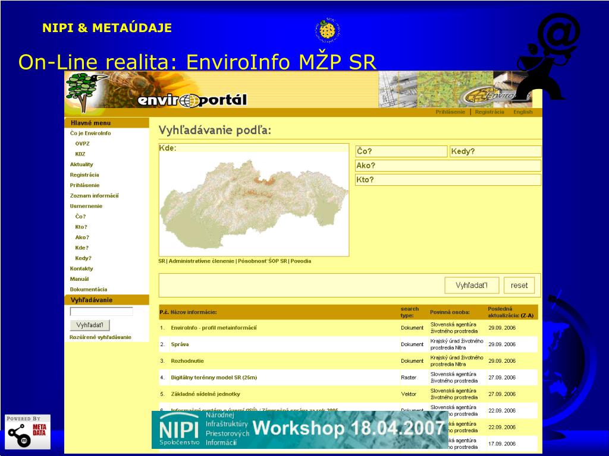Select Kedy? under Usmernenie
This screenshot has height=456, width=609.
83,258
